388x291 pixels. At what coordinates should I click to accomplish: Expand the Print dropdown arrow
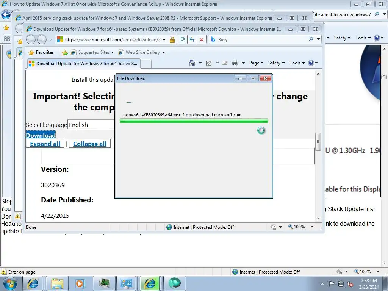click(x=243, y=63)
